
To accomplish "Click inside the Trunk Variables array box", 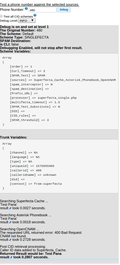I will [59, 166].
